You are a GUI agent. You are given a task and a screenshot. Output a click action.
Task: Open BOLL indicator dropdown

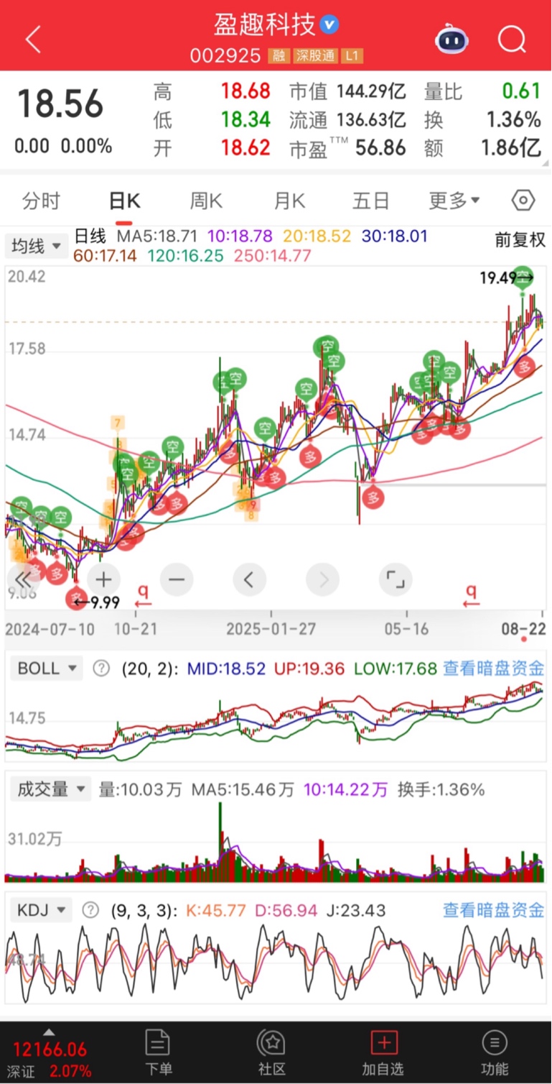tap(47, 669)
